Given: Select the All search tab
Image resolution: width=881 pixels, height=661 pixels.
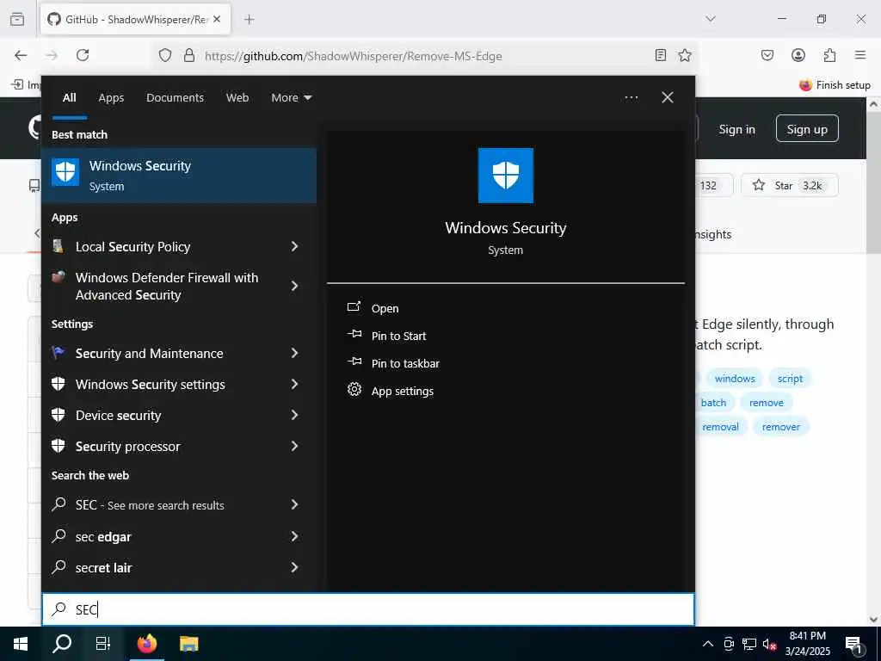Looking at the screenshot, I should [x=69, y=98].
